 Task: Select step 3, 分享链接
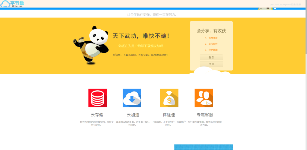tap(211, 50)
